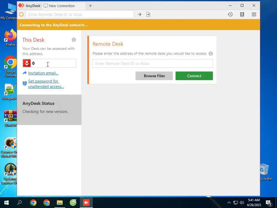Show hidden system tray icons
The width and height of the screenshot is (277, 208).
pyautogui.click(x=229, y=203)
